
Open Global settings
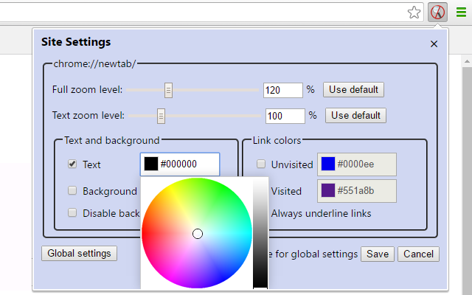[79, 254]
